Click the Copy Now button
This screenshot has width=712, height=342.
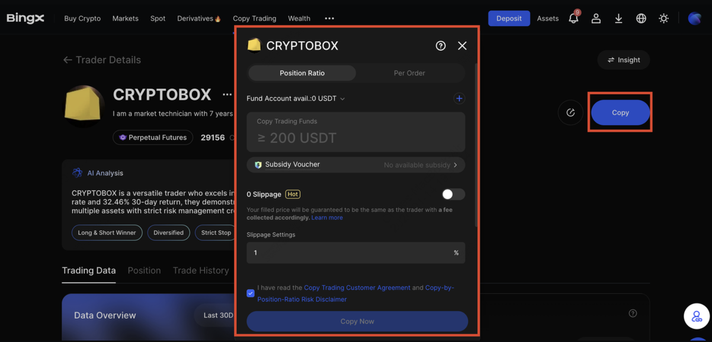point(357,321)
